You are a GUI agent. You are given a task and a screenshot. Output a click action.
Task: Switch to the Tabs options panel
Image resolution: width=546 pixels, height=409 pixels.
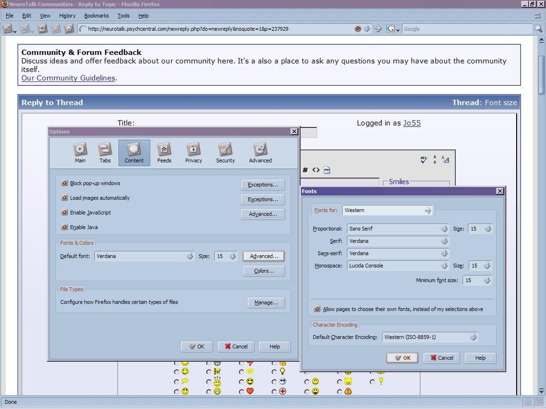pyautogui.click(x=105, y=153)
